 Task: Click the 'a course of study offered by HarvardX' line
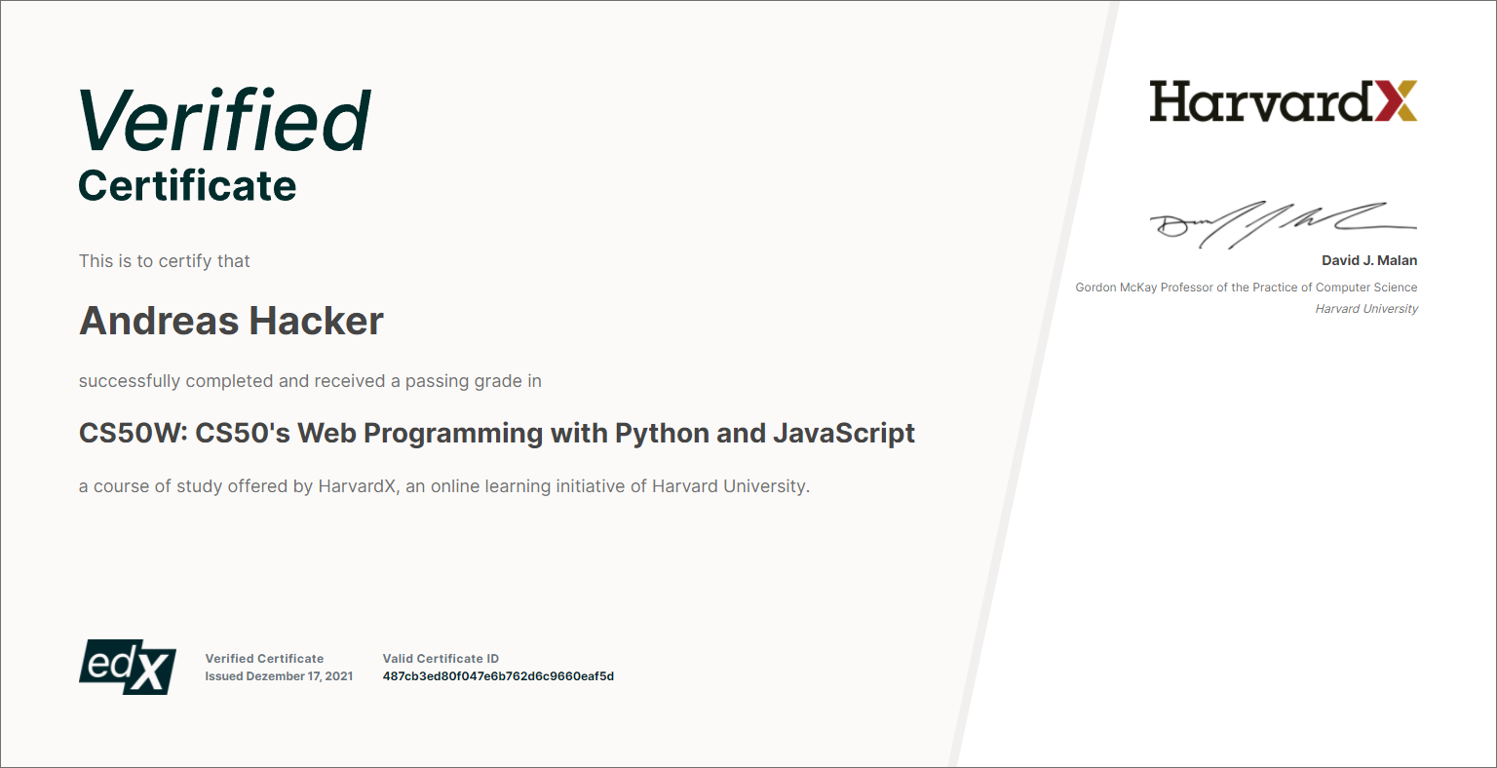[x=444, y=486]
